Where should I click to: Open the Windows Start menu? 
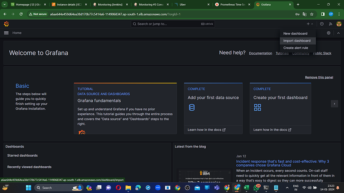[29, 188]
